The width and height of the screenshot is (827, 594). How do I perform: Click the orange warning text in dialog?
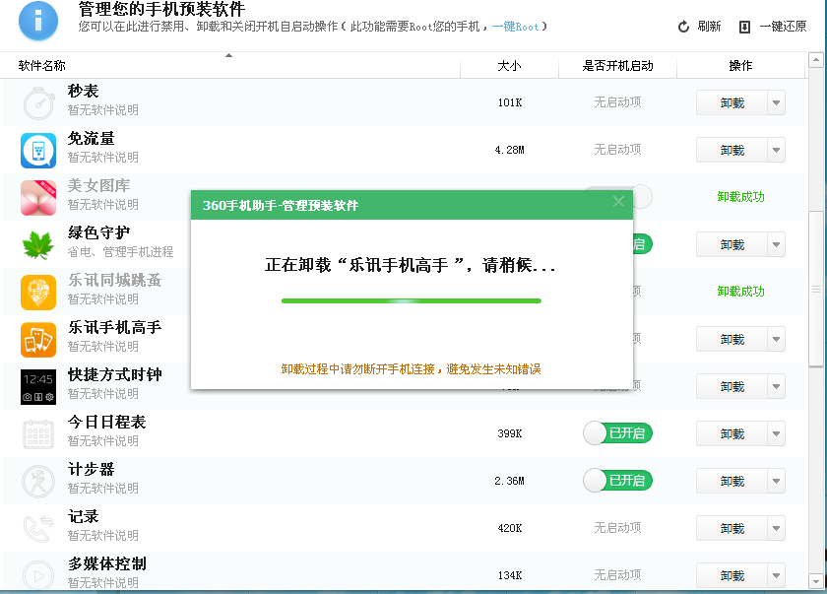coord(411,368)
